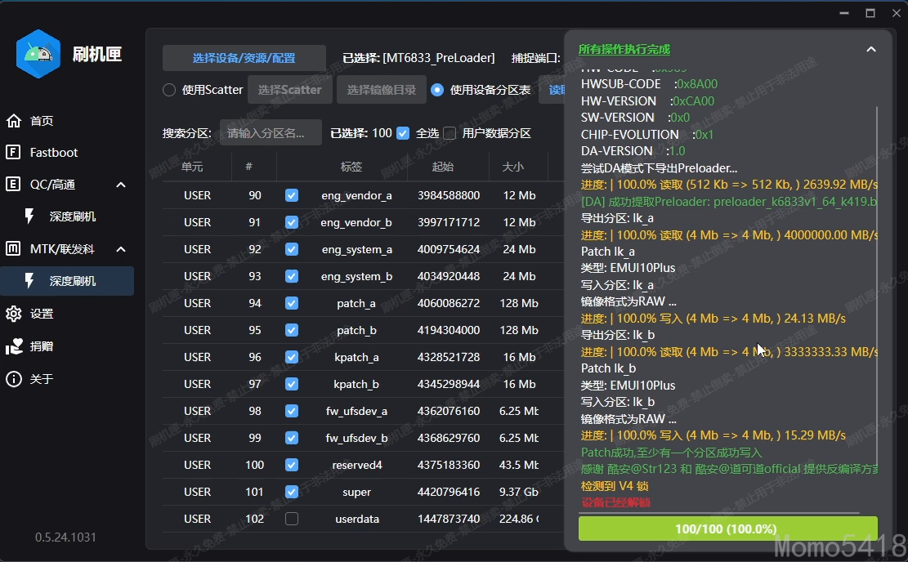This screenshot has width=908, height=562.
Task: Click the 100/100 green progress bar
Action: pyautogui.click(x=727, y=529)
